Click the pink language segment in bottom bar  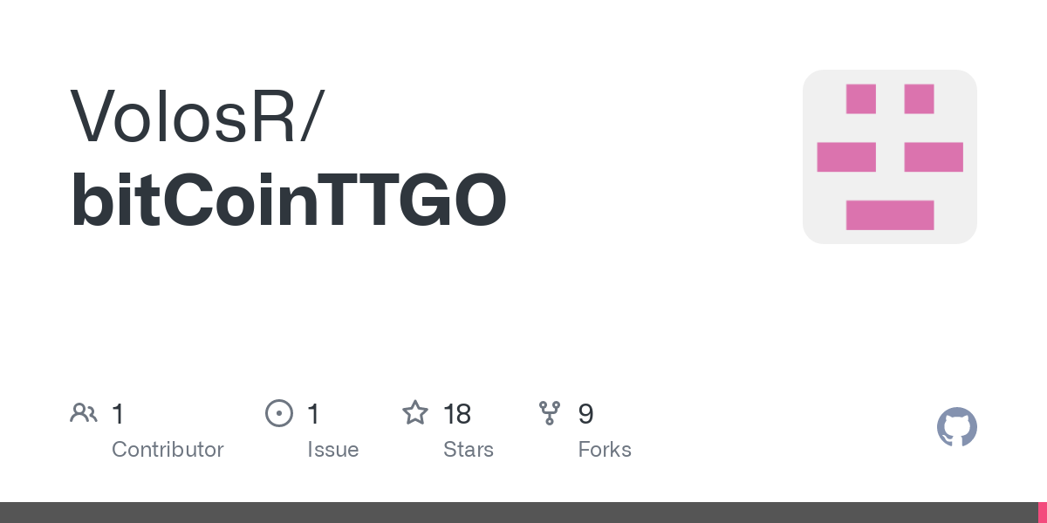point(1042,513)
